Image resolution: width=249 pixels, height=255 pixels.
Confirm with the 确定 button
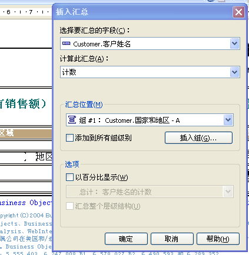pos(126,239)
